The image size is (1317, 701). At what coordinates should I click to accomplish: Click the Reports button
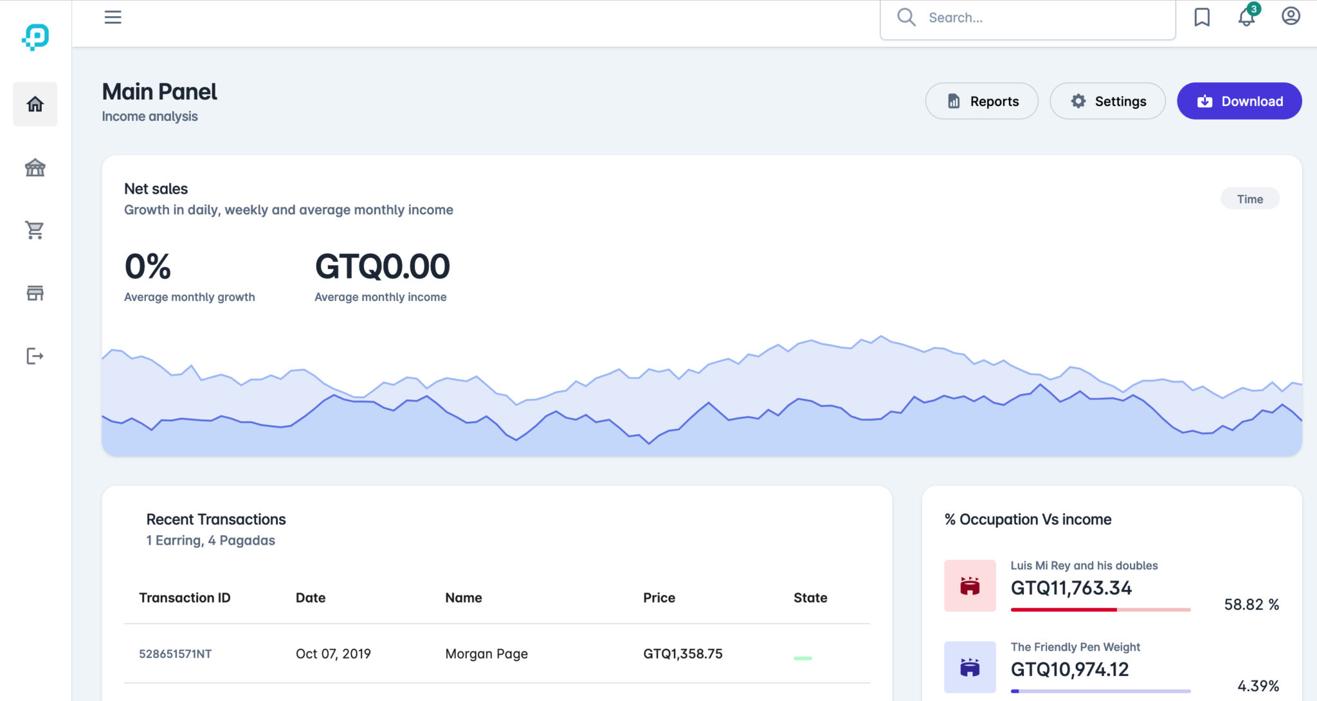[981, 101]
